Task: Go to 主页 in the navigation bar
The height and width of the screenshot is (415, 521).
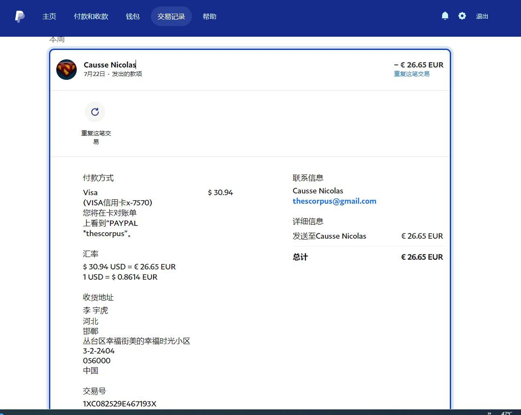Action: (49, 17)
